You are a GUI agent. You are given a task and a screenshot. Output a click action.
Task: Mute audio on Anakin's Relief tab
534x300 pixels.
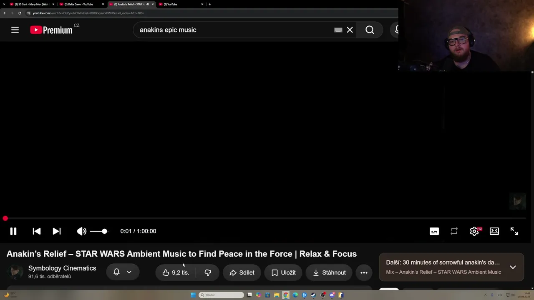click(x=147, y=4)
